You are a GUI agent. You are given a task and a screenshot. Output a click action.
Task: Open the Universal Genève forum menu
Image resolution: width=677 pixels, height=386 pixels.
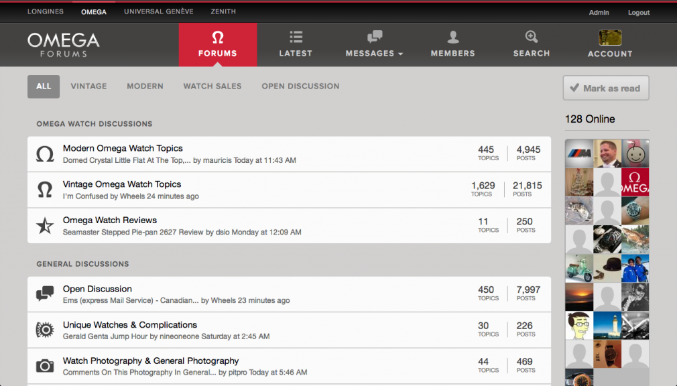(158, 11)
